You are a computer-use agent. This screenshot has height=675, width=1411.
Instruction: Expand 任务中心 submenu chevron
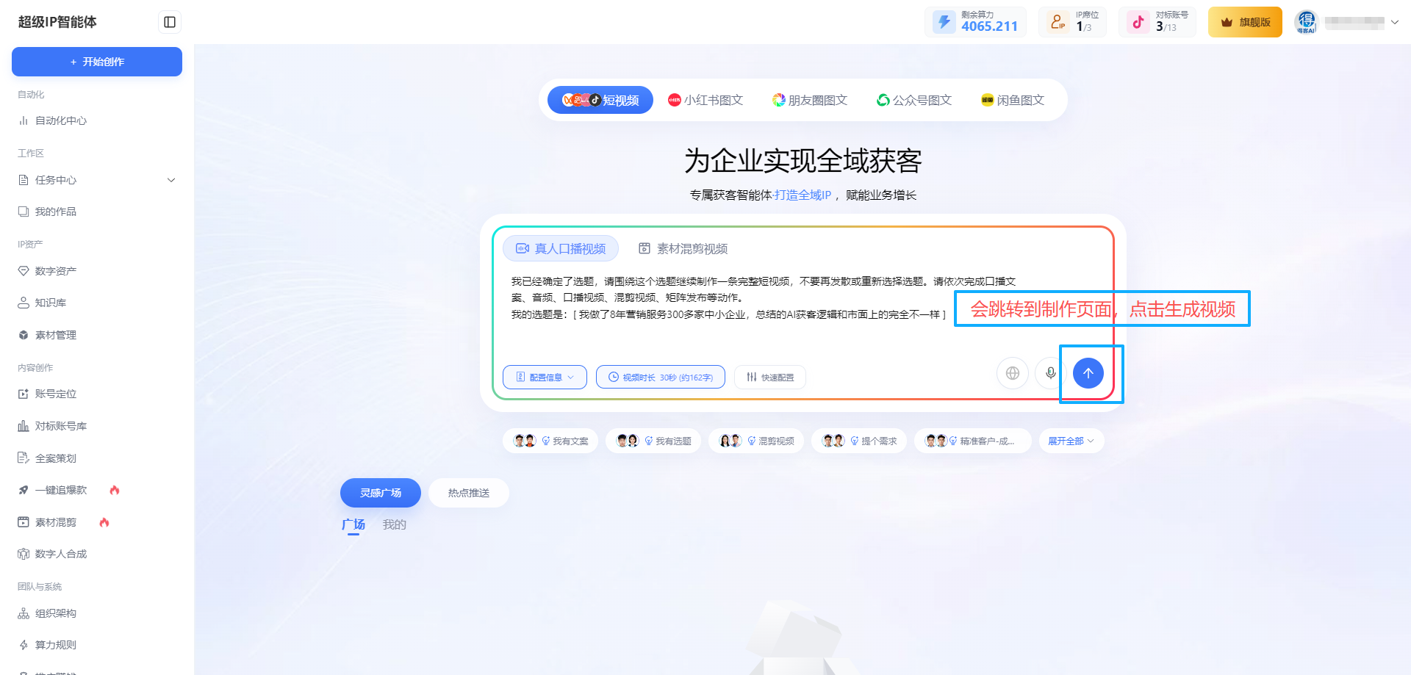click(x=171, y=180)
